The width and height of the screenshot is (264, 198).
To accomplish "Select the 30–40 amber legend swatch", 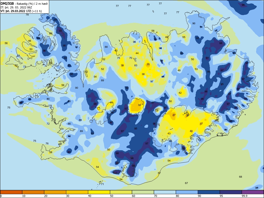I will pyautogui.click(x=77, y=192).
